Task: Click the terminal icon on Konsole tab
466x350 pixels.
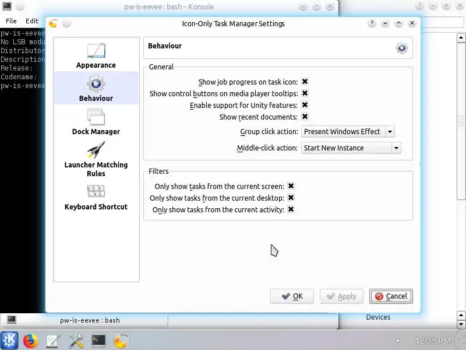Action: (x=11, y=319)
